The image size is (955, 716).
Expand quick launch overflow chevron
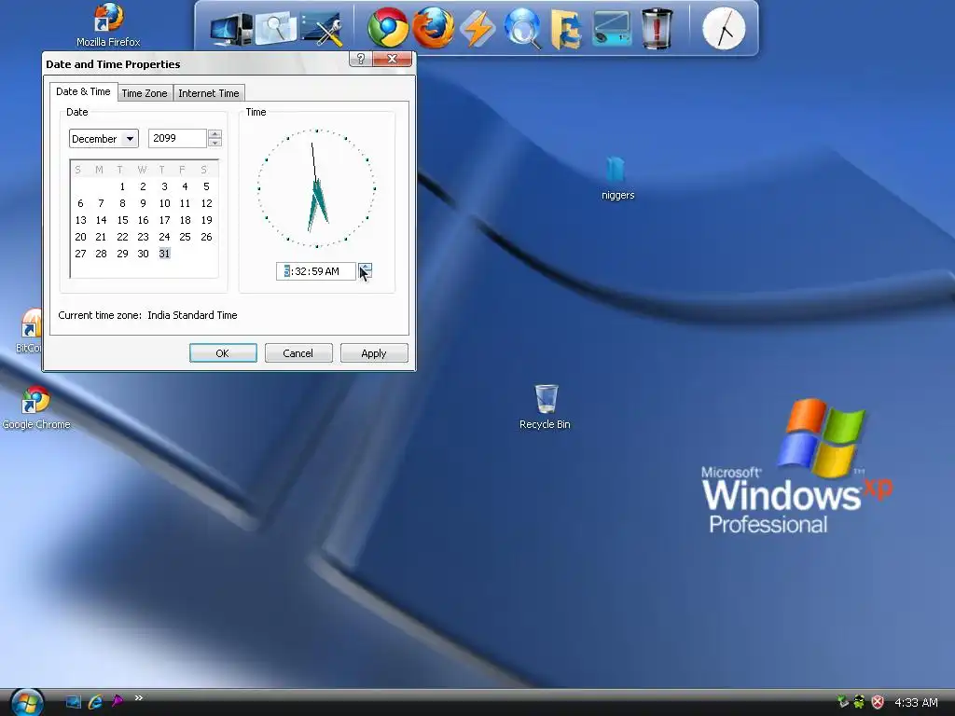tap(139, 697)
